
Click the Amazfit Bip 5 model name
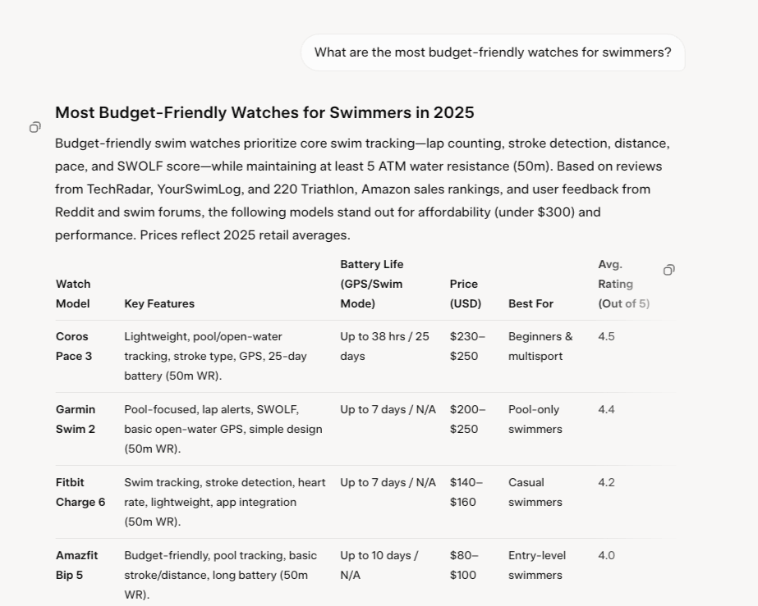[76, 565]
